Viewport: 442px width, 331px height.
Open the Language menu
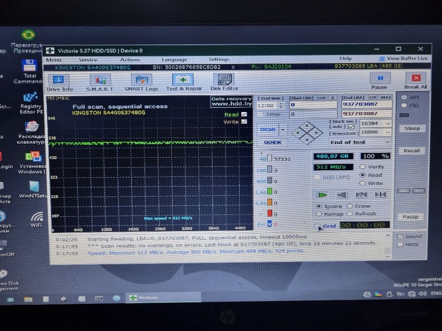point(174,60)
